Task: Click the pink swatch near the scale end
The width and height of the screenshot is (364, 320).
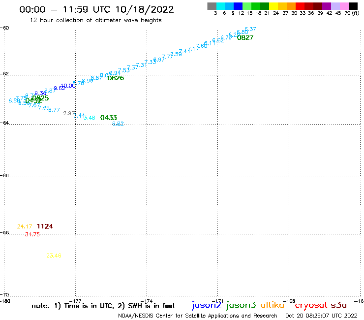Action: pos(344,6)
